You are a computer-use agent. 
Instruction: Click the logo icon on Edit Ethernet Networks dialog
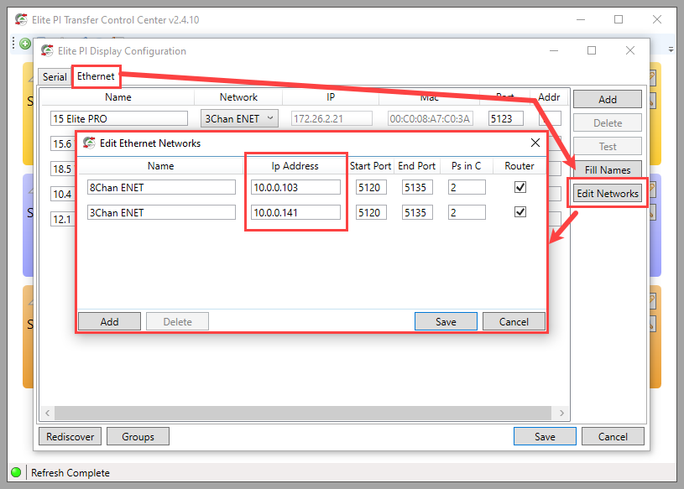[x=88, y=143]
